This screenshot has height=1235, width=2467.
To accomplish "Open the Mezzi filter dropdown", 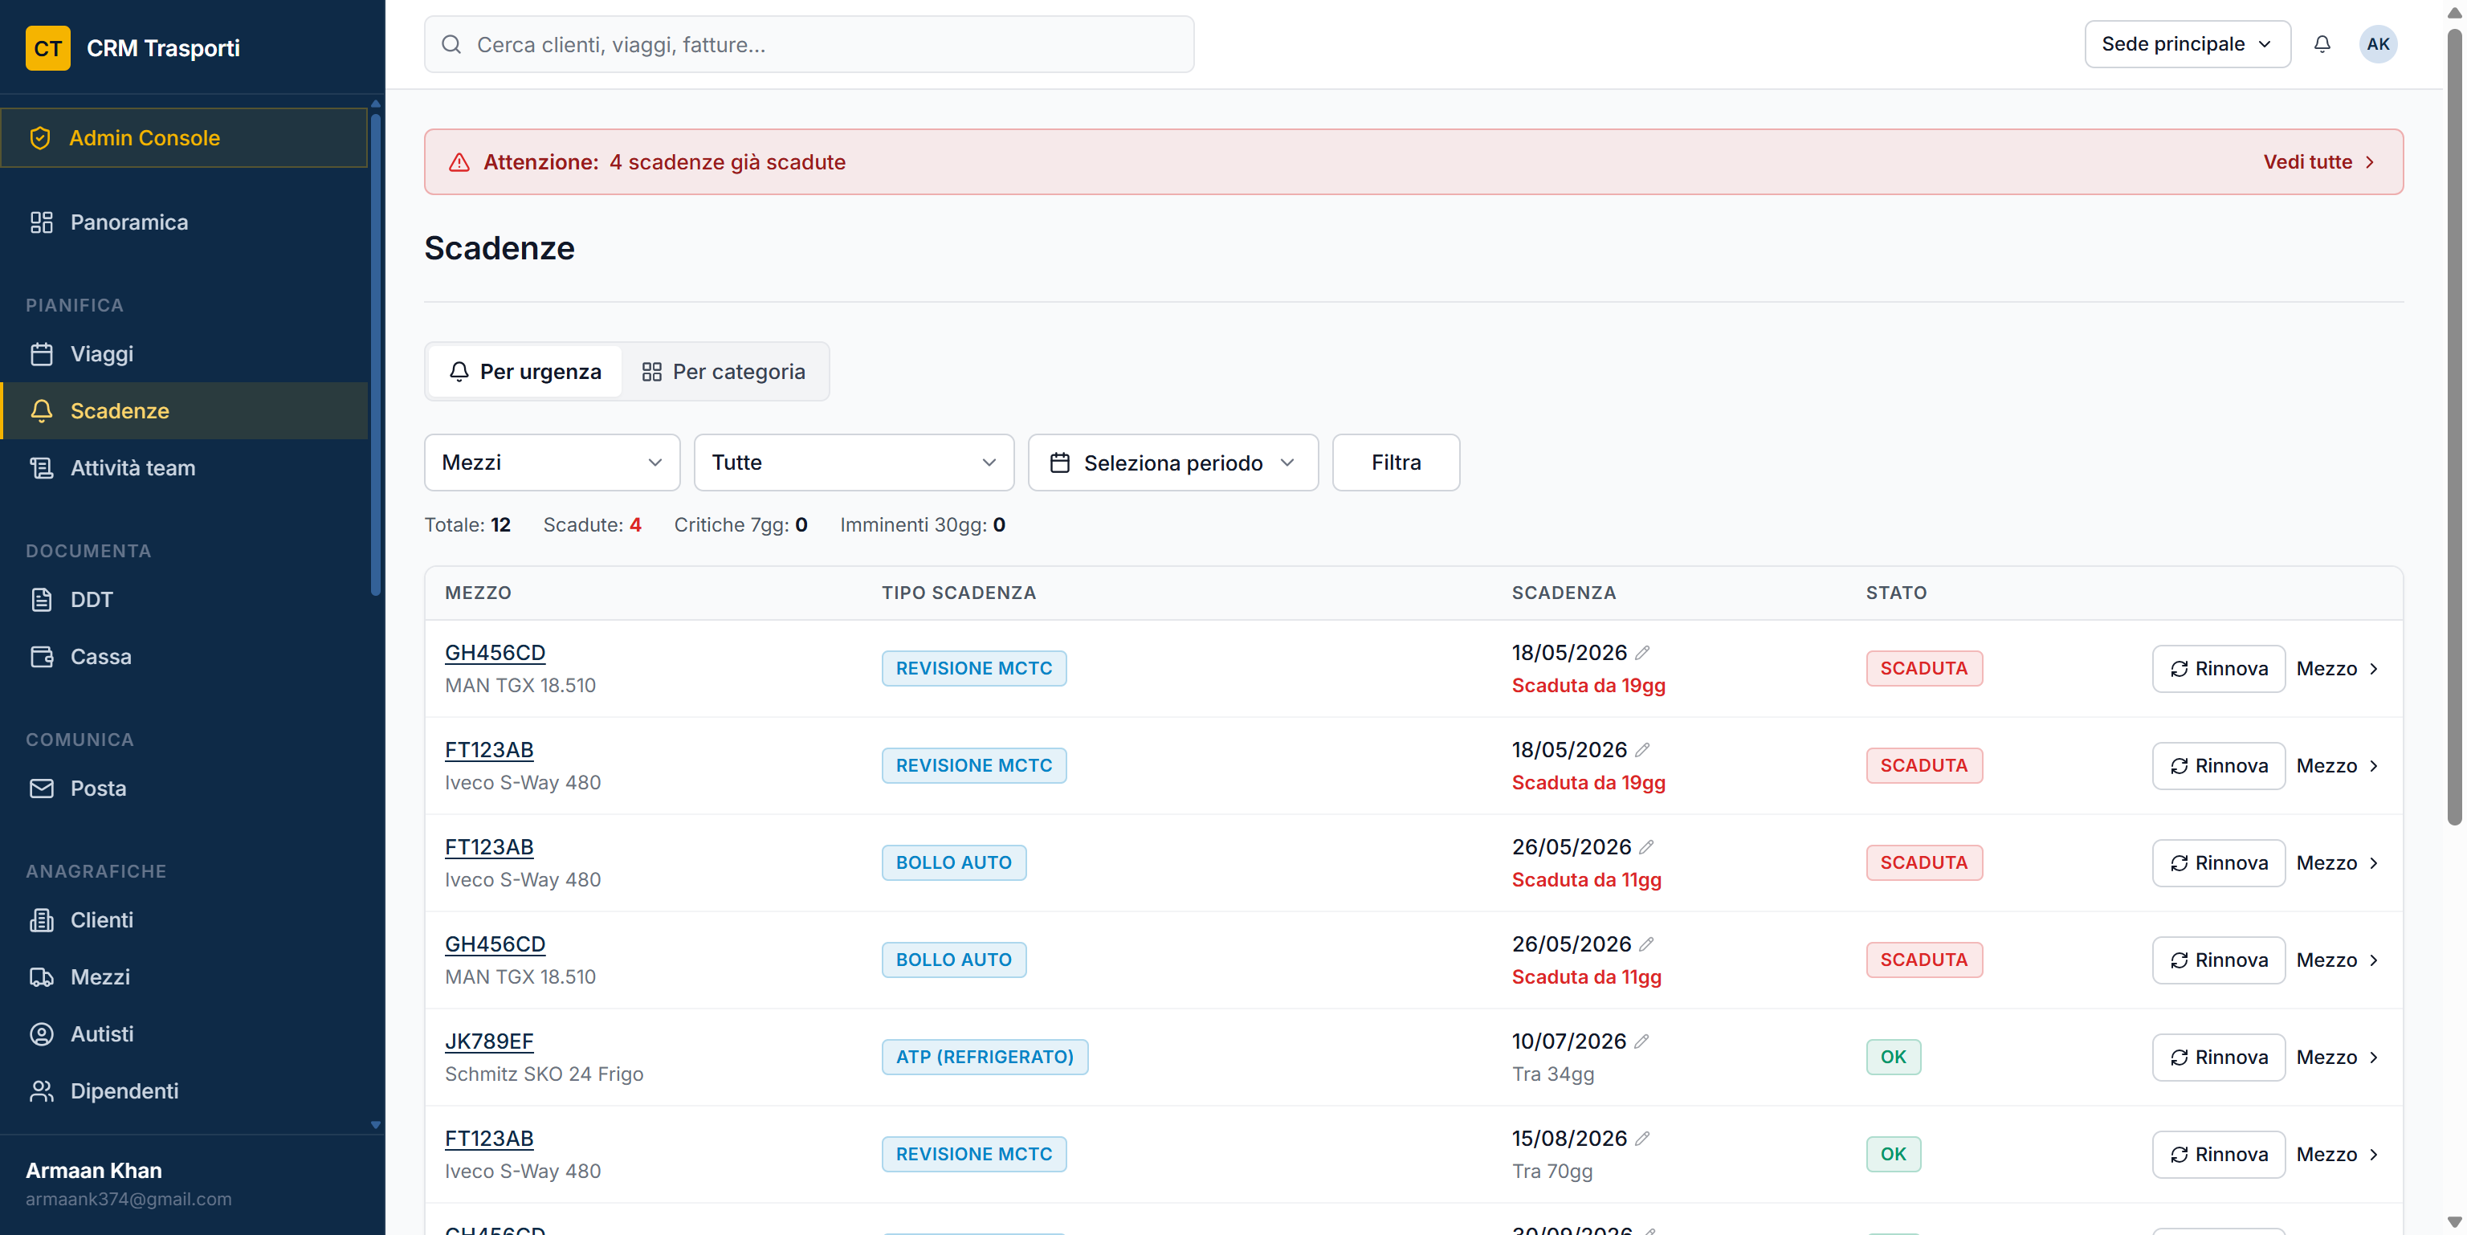I will [x=552, y=463].
